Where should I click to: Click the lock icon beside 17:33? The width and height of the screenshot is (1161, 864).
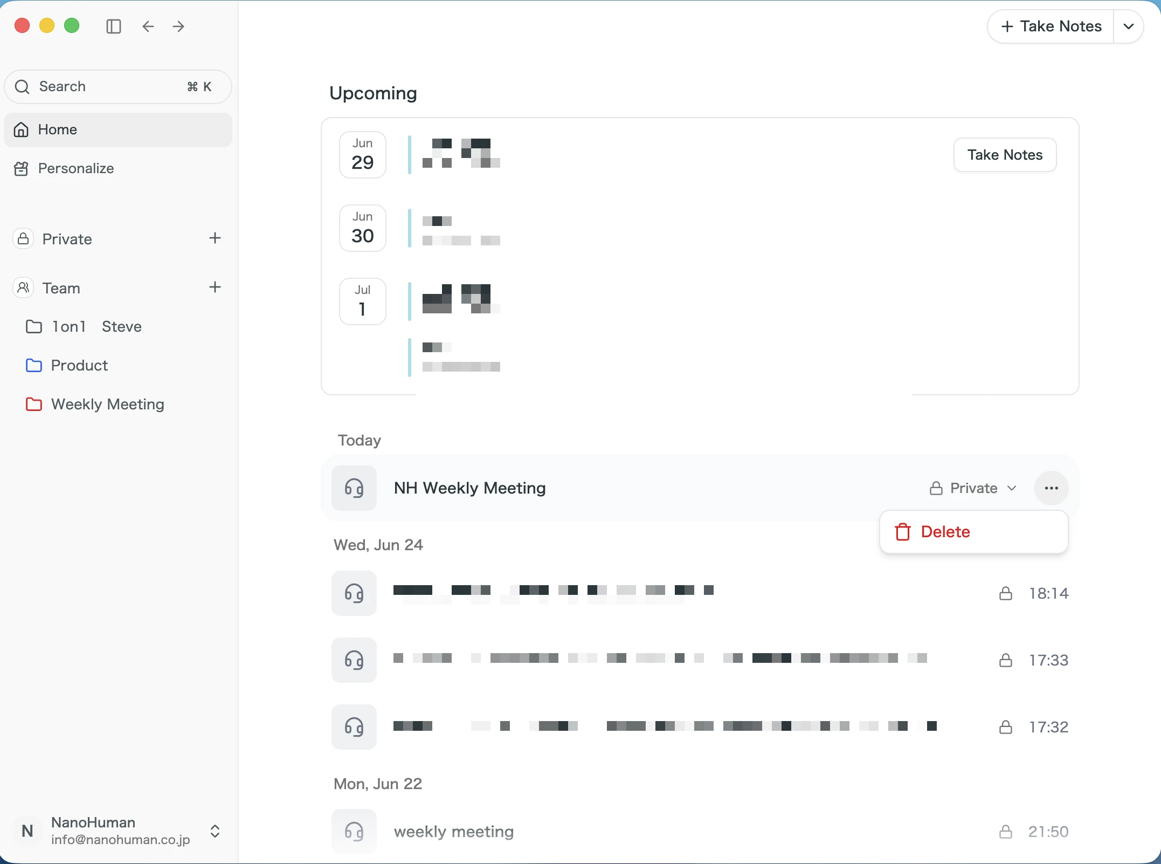tap(1005, 661)
